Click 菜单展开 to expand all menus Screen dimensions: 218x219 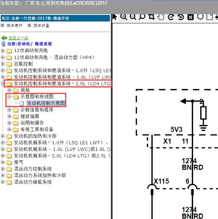[14, 26]
